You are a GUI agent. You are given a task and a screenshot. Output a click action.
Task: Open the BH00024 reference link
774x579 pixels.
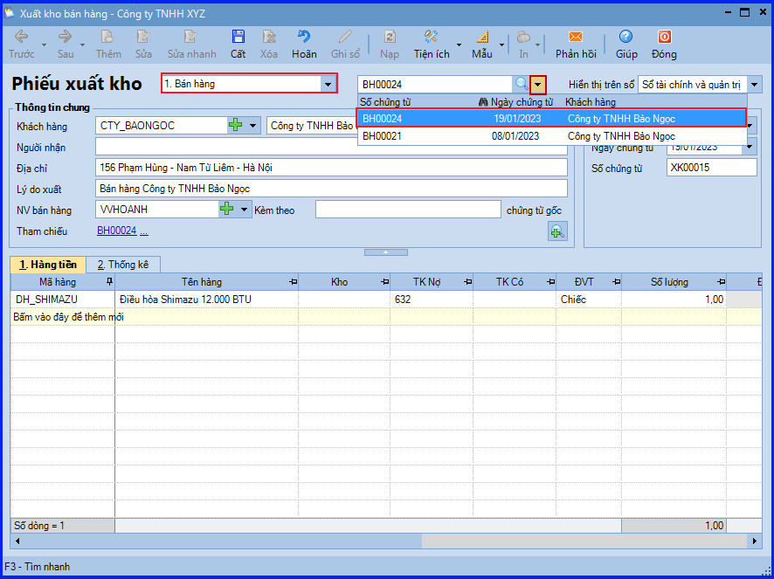coord(116,231)
